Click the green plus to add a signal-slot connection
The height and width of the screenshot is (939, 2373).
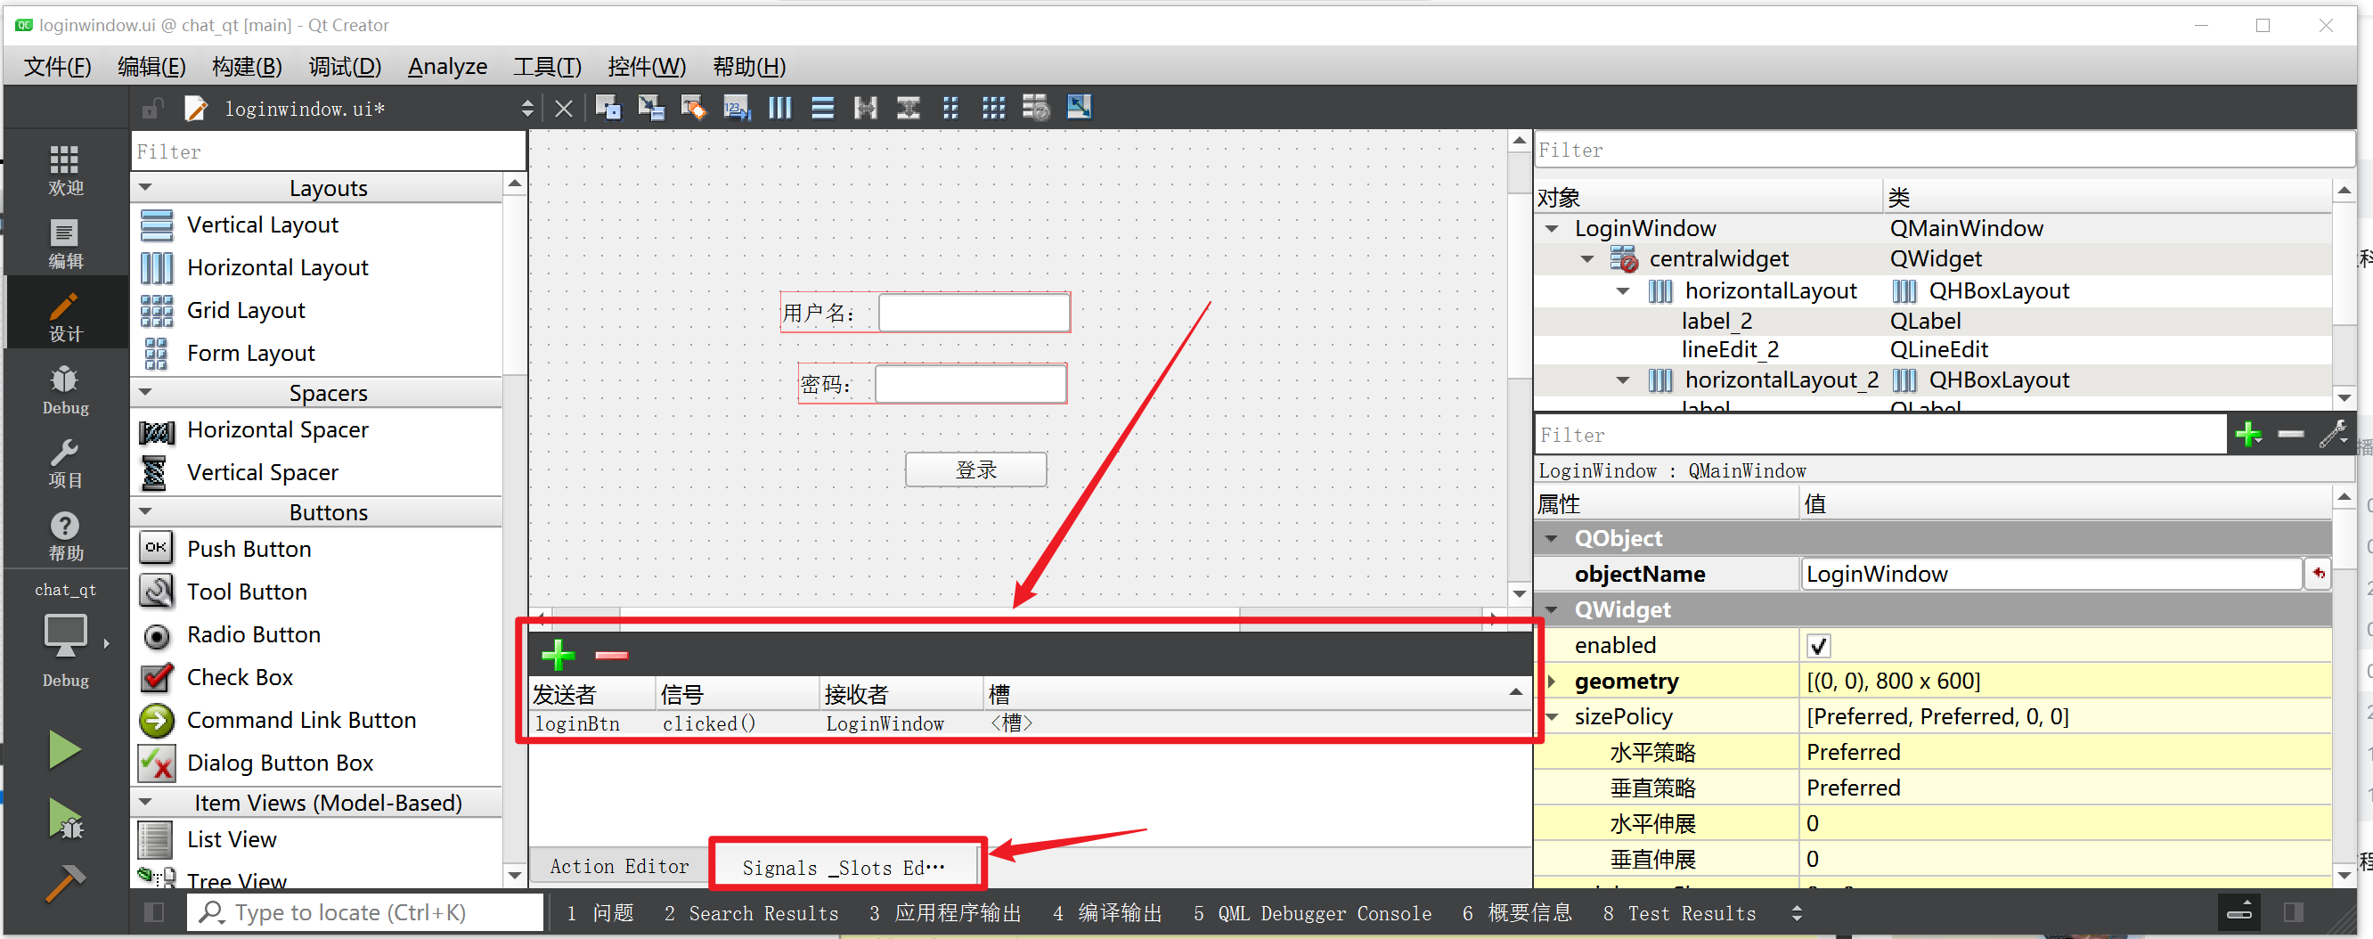tap(558, 654)
